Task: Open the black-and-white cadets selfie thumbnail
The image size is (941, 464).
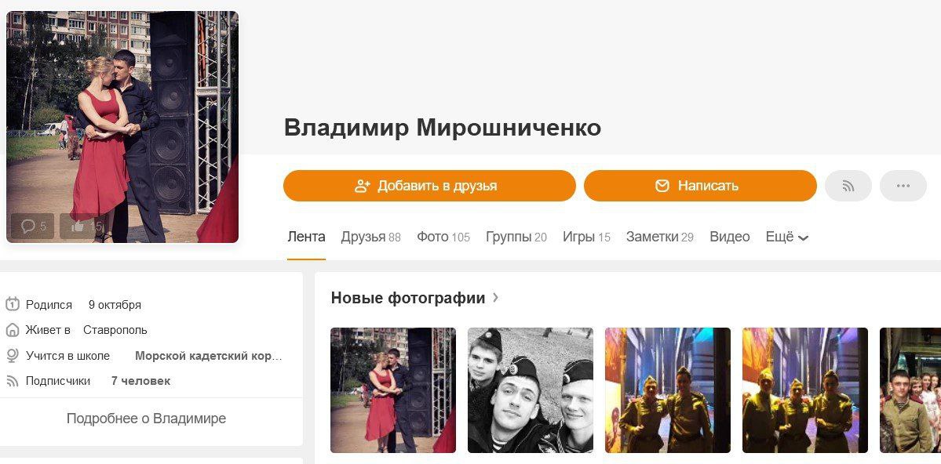Action: [x=531, y=390]
